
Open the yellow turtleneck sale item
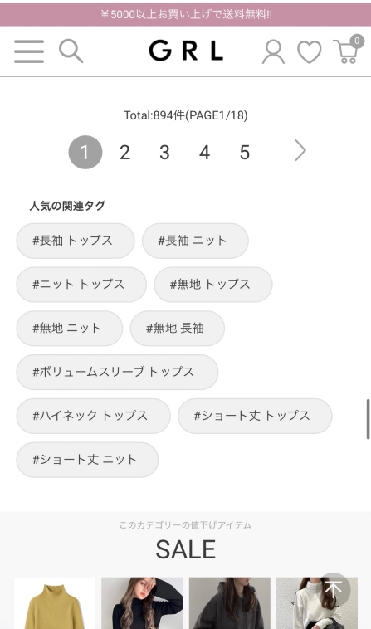[55, 603]
